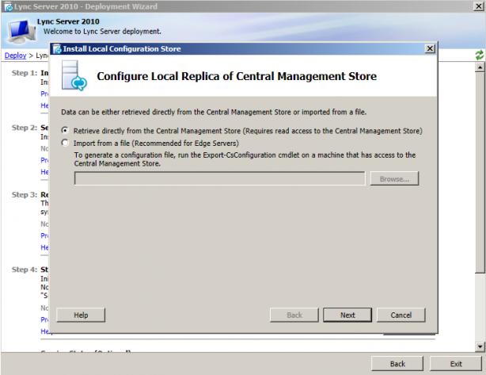Click the Step 2: label
The width and height of the screenshot is (486, 375).
[x=25, y=128]
